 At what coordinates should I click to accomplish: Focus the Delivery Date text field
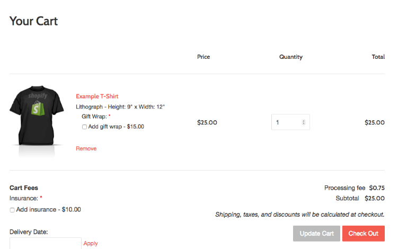click(45, 243)
